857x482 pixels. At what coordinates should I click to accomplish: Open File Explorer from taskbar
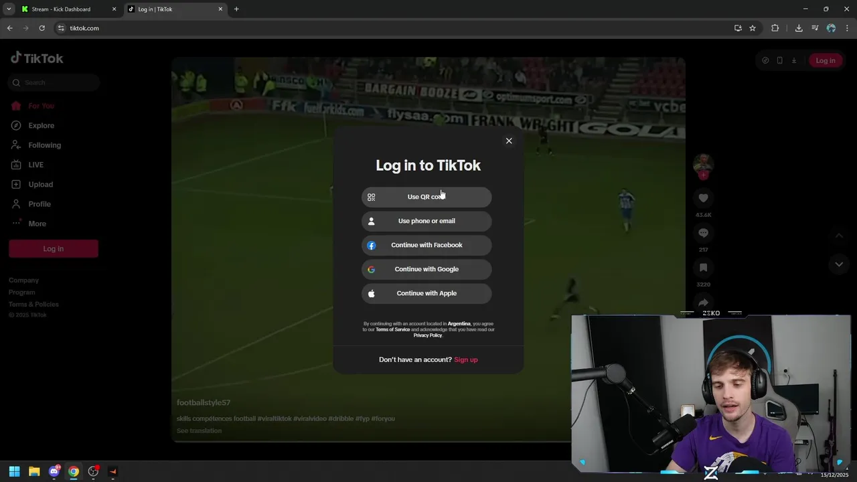[34, 471]
